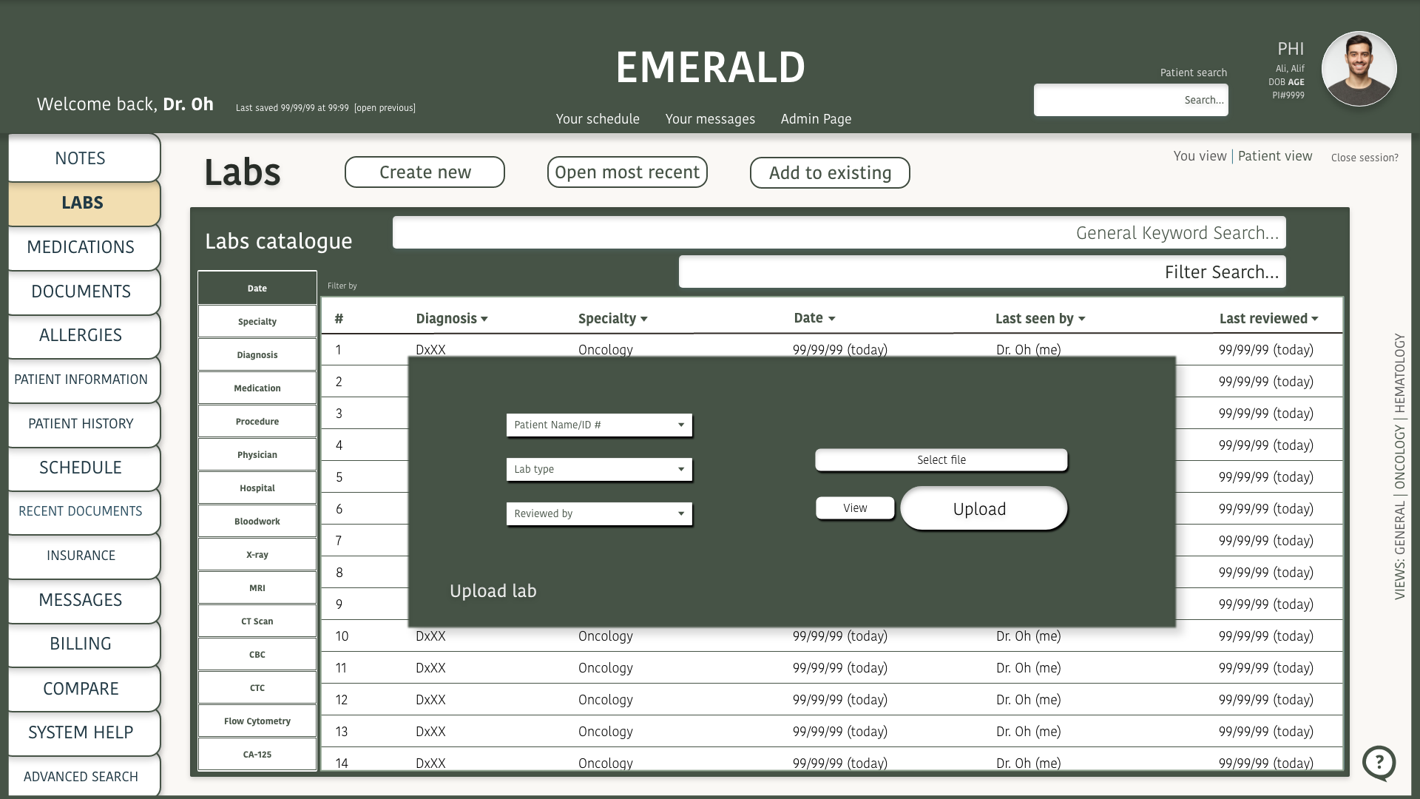Open MESSAGES in sidebar
The image size is (1420, 799).
point(84,600)
